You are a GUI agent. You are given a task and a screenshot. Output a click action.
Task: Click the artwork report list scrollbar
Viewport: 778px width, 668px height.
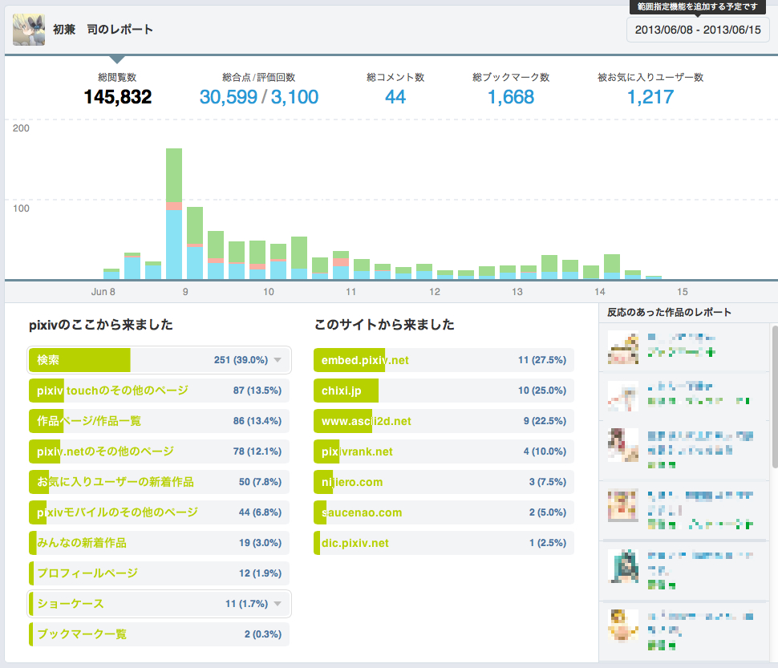[773, 396]
